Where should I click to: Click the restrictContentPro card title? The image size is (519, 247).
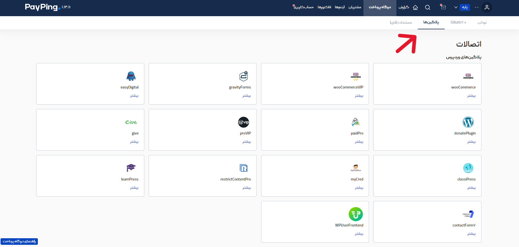[236, 179]
